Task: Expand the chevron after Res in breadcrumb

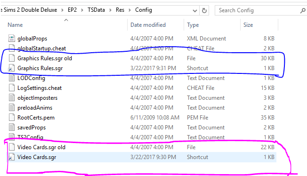Action: (129, 10)
